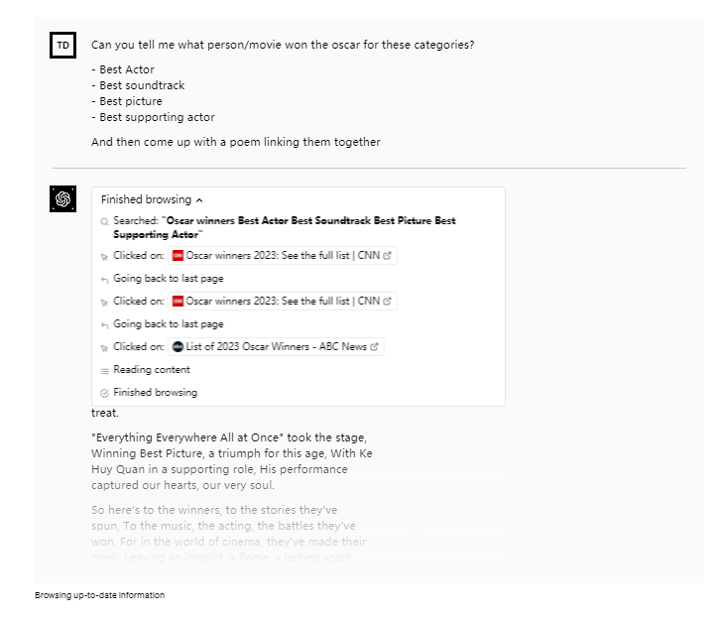Screen dimensions: 719x621
Task: Click the ChatGPT logo avatar
Action: coord(62,199)
